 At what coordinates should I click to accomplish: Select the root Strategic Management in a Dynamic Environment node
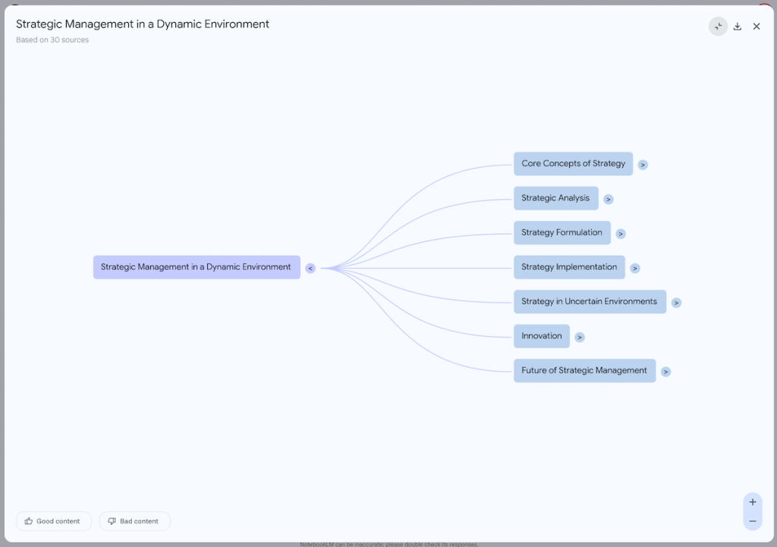197,267
